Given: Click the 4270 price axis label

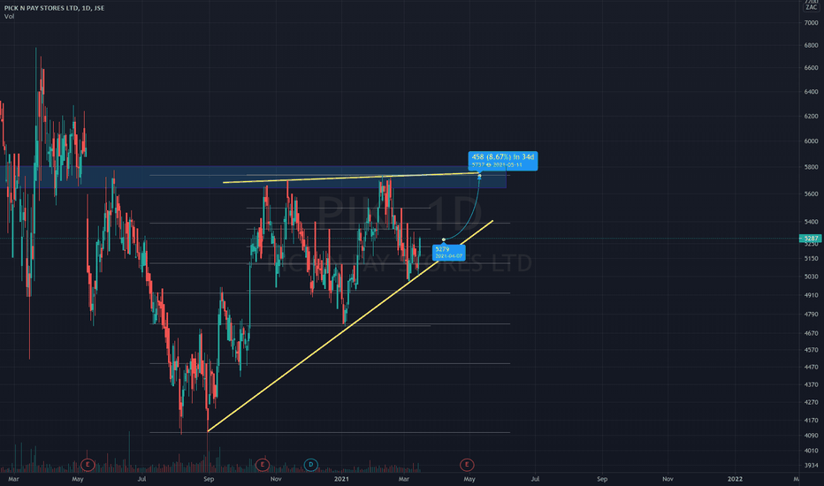Looking at the screenshot, I should pyautogui.click(x=811, y=402).
